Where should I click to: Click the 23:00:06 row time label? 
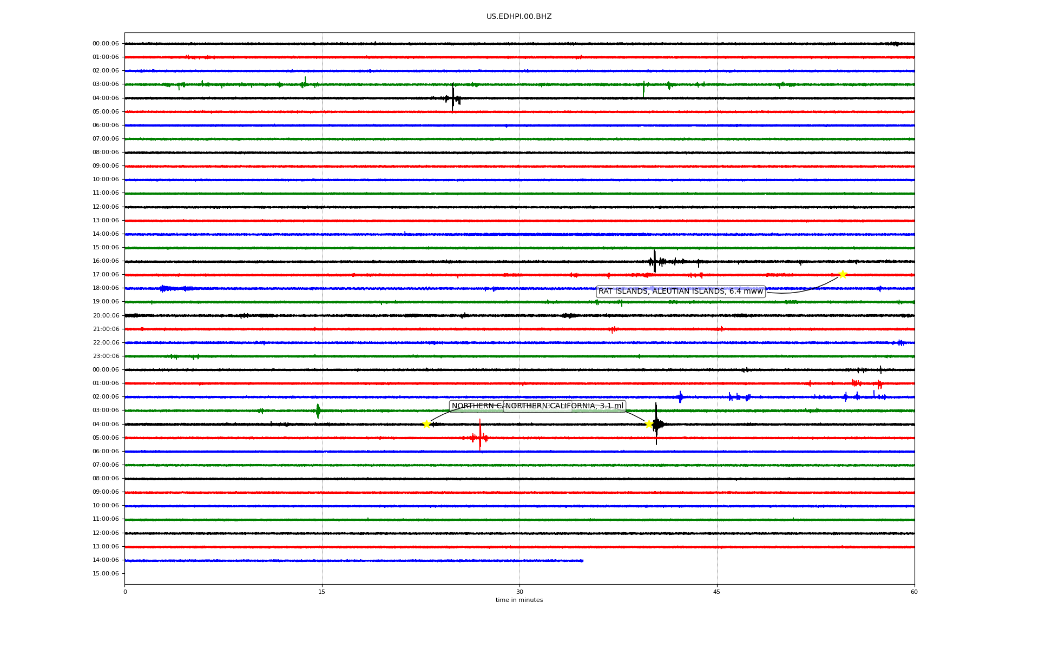[x=106, y=356]
